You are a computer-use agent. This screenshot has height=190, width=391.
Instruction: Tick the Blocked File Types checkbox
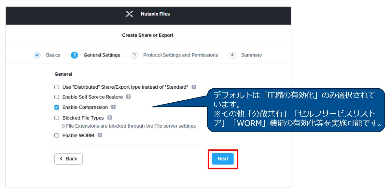click(x=57, y=118)
